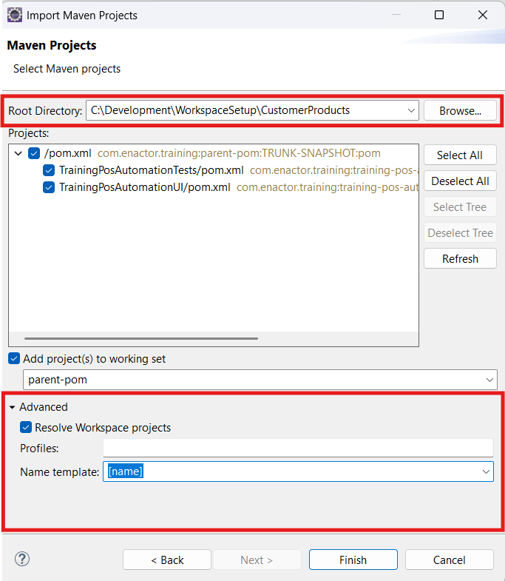The height and width of the screenshot is (581, 505).
Task: Select the TrainingPosAutomationTests/pom.xml row
Action: point(230,170)
